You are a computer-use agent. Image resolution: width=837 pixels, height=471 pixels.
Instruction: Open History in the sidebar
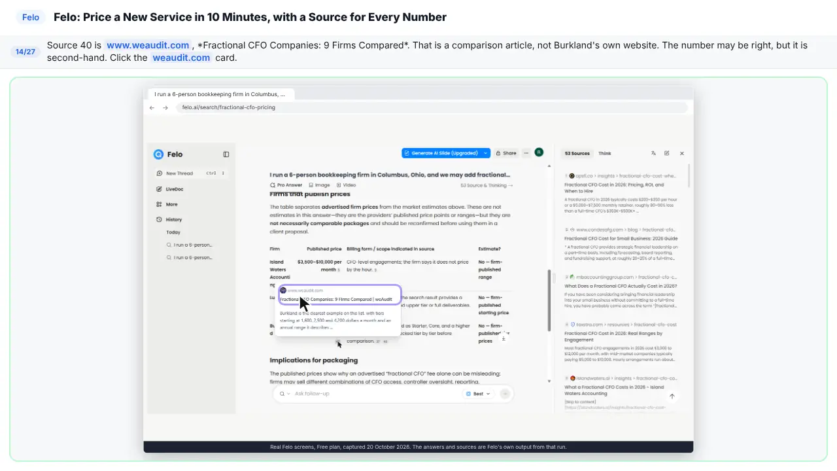pos(169,220)
